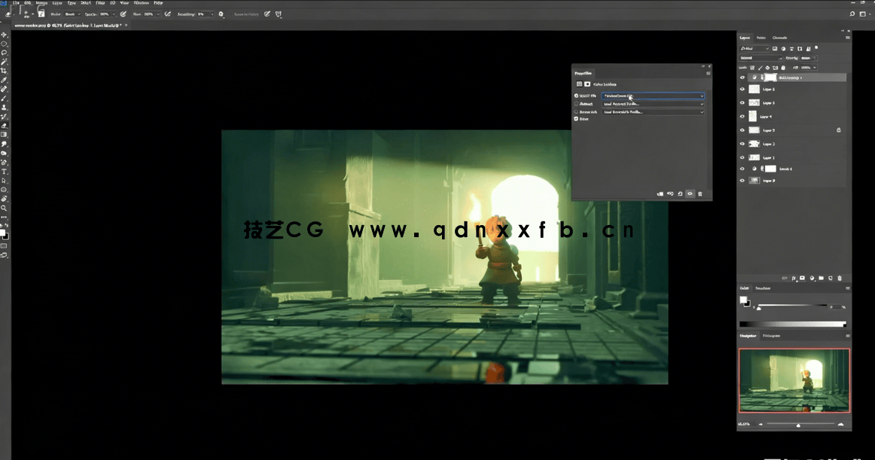Switch to the Channels tab
The width and height of the screenshot is (875, 460).
779,38
